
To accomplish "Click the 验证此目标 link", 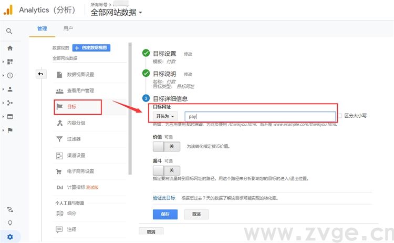I will tap(164, 198).
